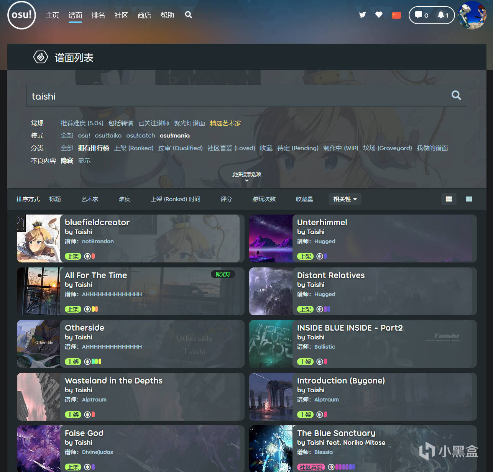Switch to compact grid card view
The height and width of the screenshot is (472, 493).
pos(449,199)
